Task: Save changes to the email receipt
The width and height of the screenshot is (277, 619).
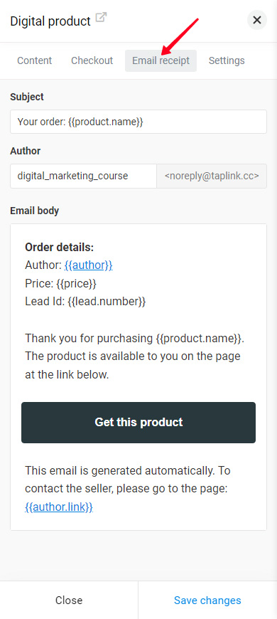Action: coord(207,601)
